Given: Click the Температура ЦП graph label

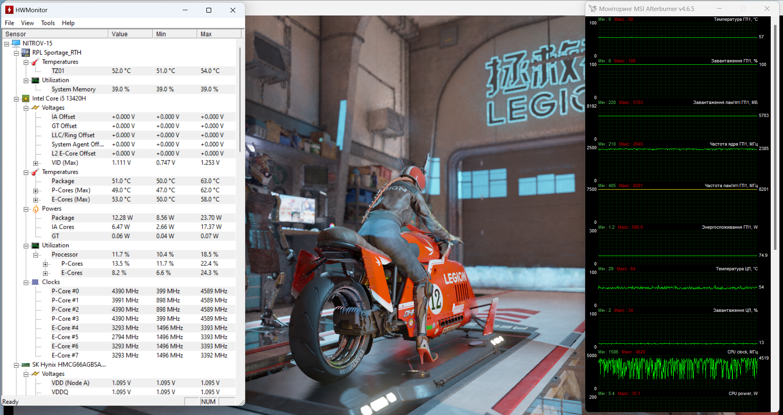Looking at the screenshot, I should click(x=737, y=269).
